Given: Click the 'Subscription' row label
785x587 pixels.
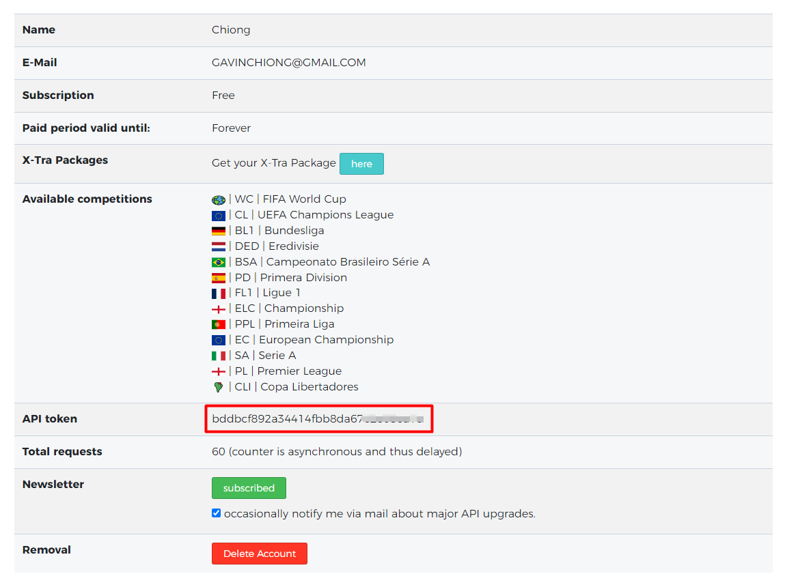Looking at the screenshot, I should [x=58, y=96].
